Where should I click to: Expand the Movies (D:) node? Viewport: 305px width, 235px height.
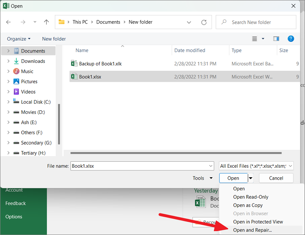coord(8,112)
